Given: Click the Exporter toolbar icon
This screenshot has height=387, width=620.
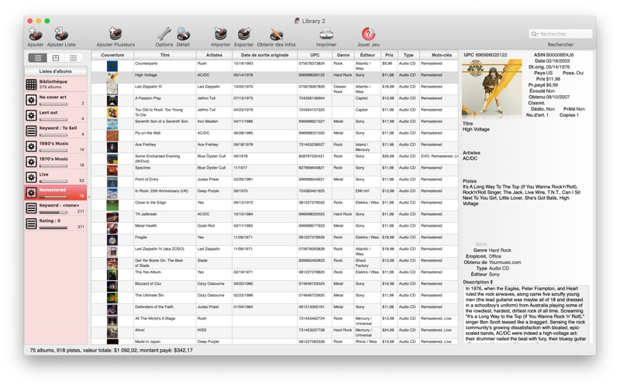Looking at the screenshot, I should pos(243,34).
